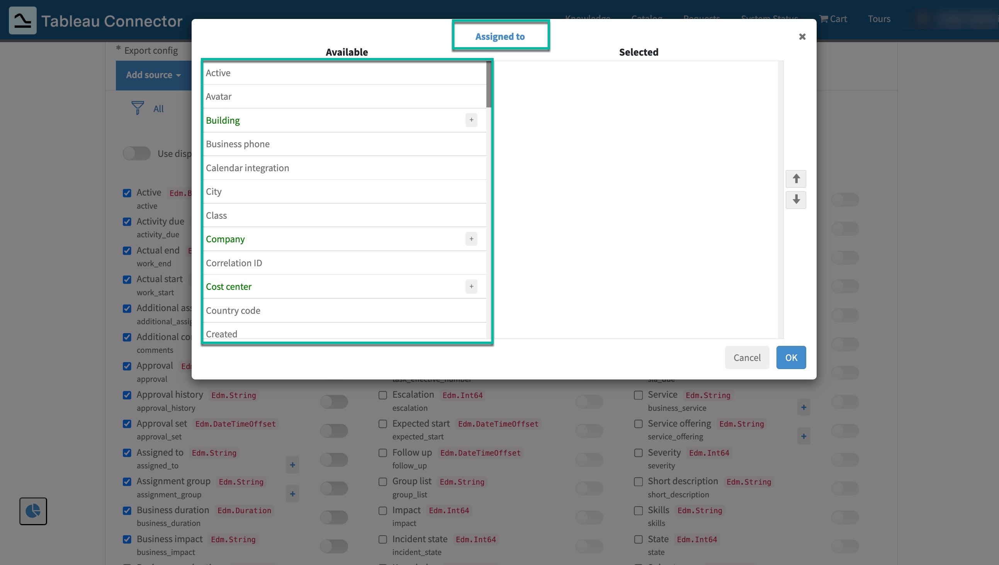
Task: Check the Escalation checkbox
Action: [382, 395]
